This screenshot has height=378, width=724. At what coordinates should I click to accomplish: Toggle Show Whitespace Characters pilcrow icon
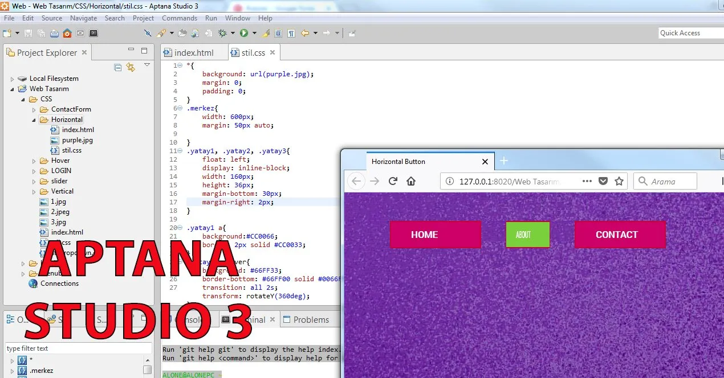(x=291, y=33)
